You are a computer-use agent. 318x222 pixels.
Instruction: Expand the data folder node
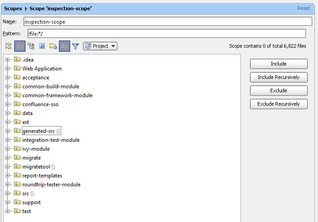(x=8, y=113)
